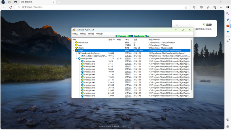
Task: Click the C:\Sandbox\17737\app path cell
Action: [159, 45]
